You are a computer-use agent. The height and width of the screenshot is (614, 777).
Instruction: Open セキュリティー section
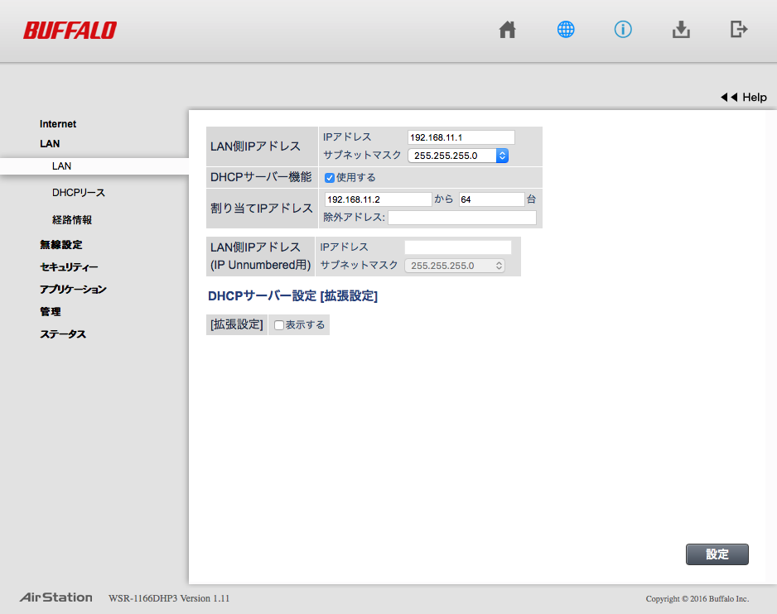point(69,267)
